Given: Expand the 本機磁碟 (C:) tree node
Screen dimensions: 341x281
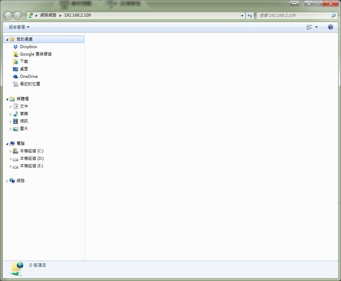Looking at the screenshot, I should click(x=11, y=151).
